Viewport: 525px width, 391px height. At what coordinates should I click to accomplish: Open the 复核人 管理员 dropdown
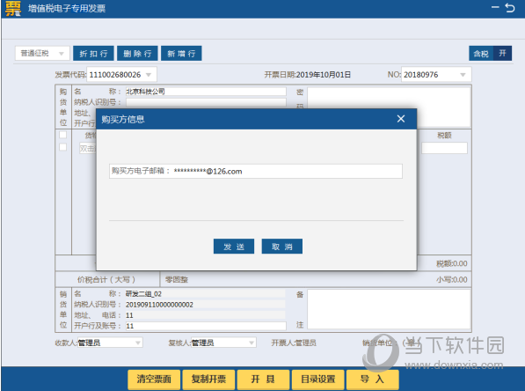point(223,343)
